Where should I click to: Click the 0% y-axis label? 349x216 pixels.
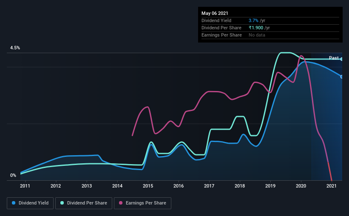(13, 176)
